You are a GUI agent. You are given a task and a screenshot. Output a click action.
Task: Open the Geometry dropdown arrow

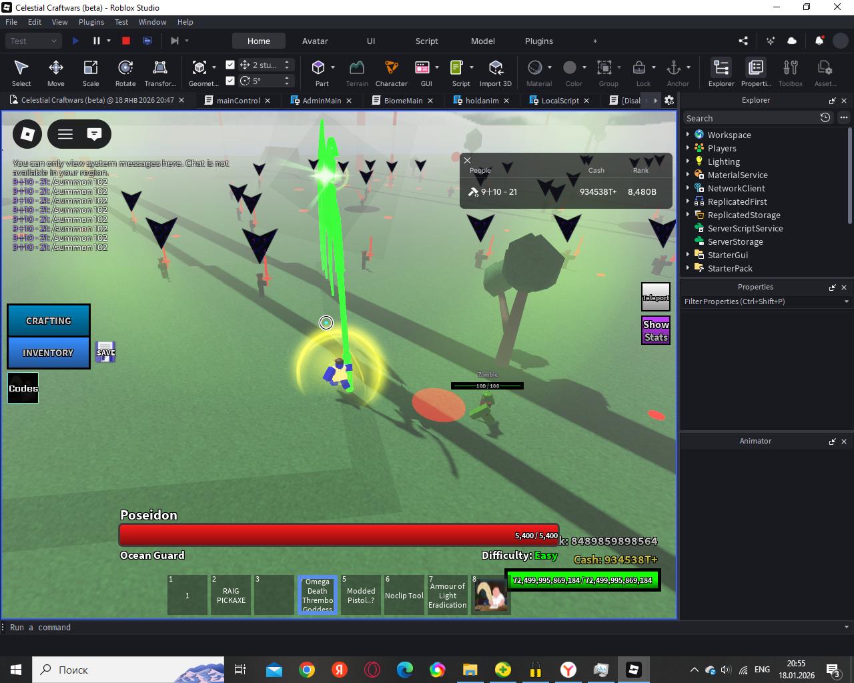coord(214,67)
